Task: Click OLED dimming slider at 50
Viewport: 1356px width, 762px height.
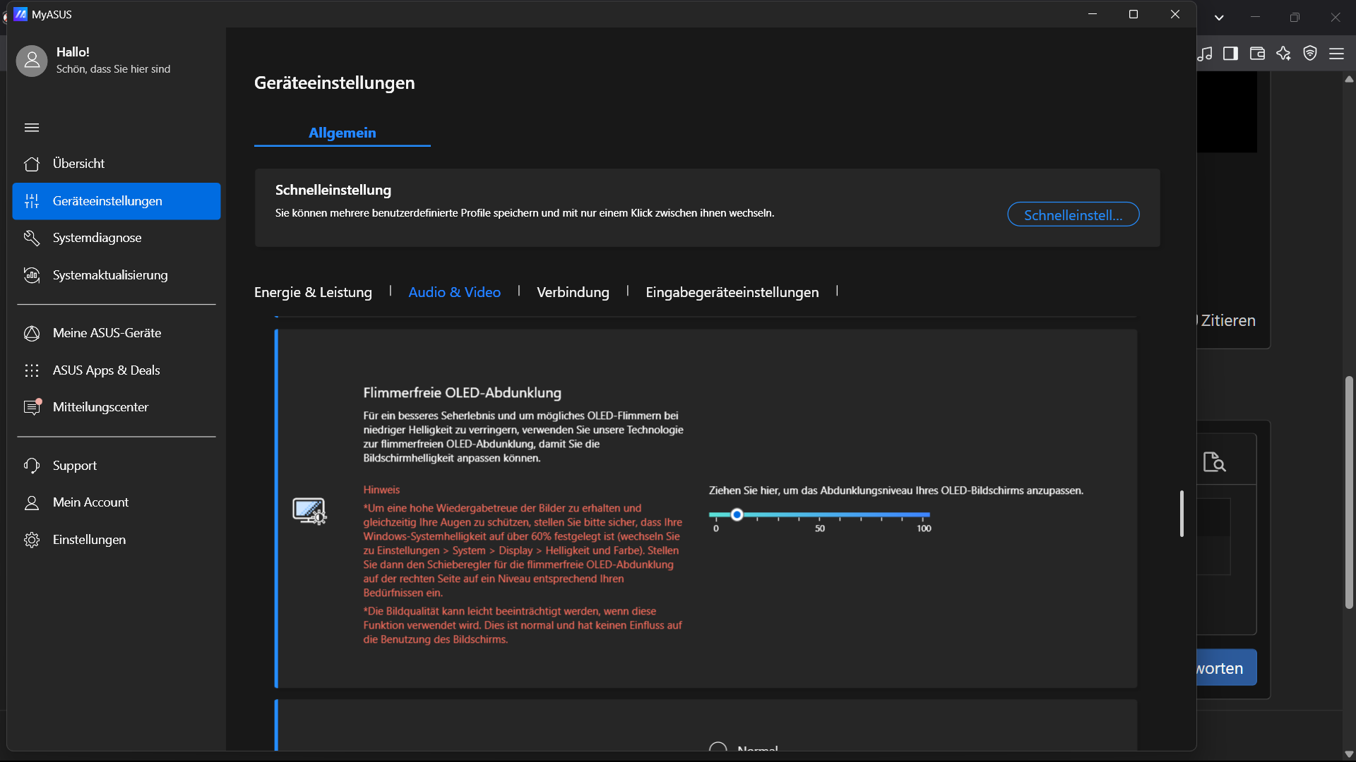Action: pyautogui.click(x=819, y=515)
